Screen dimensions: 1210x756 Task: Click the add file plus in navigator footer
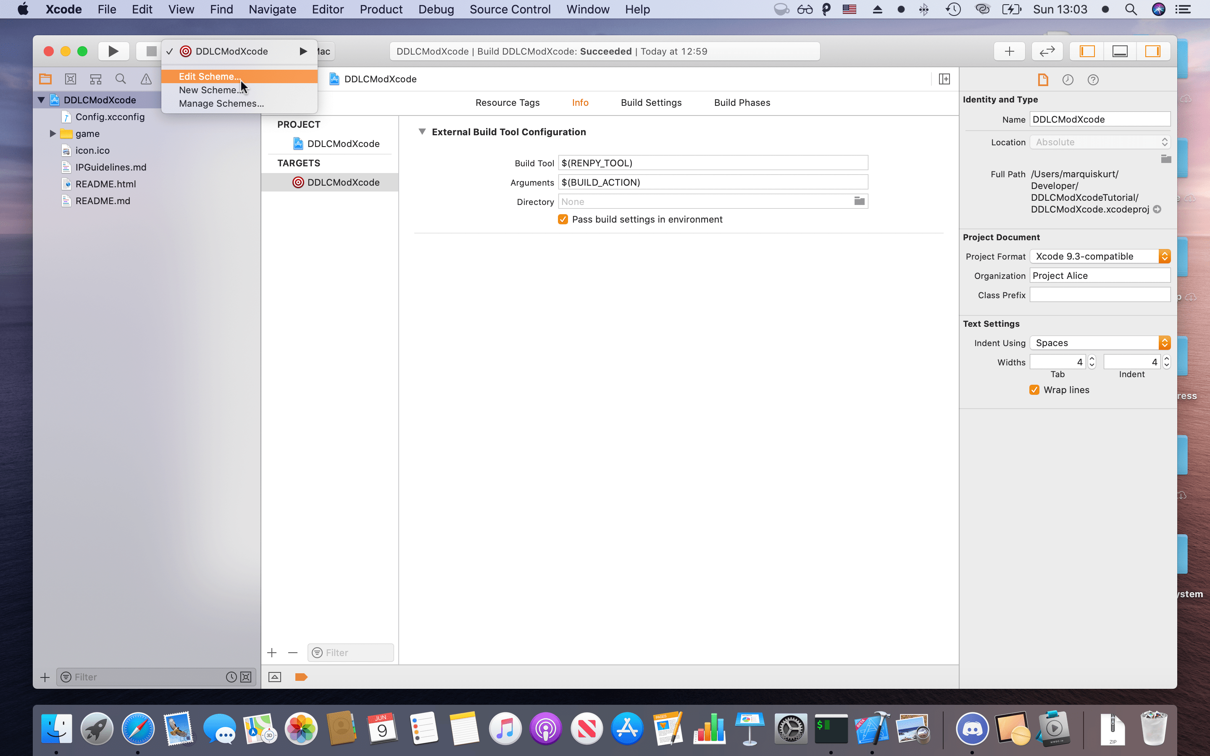[x=45, y=677]
